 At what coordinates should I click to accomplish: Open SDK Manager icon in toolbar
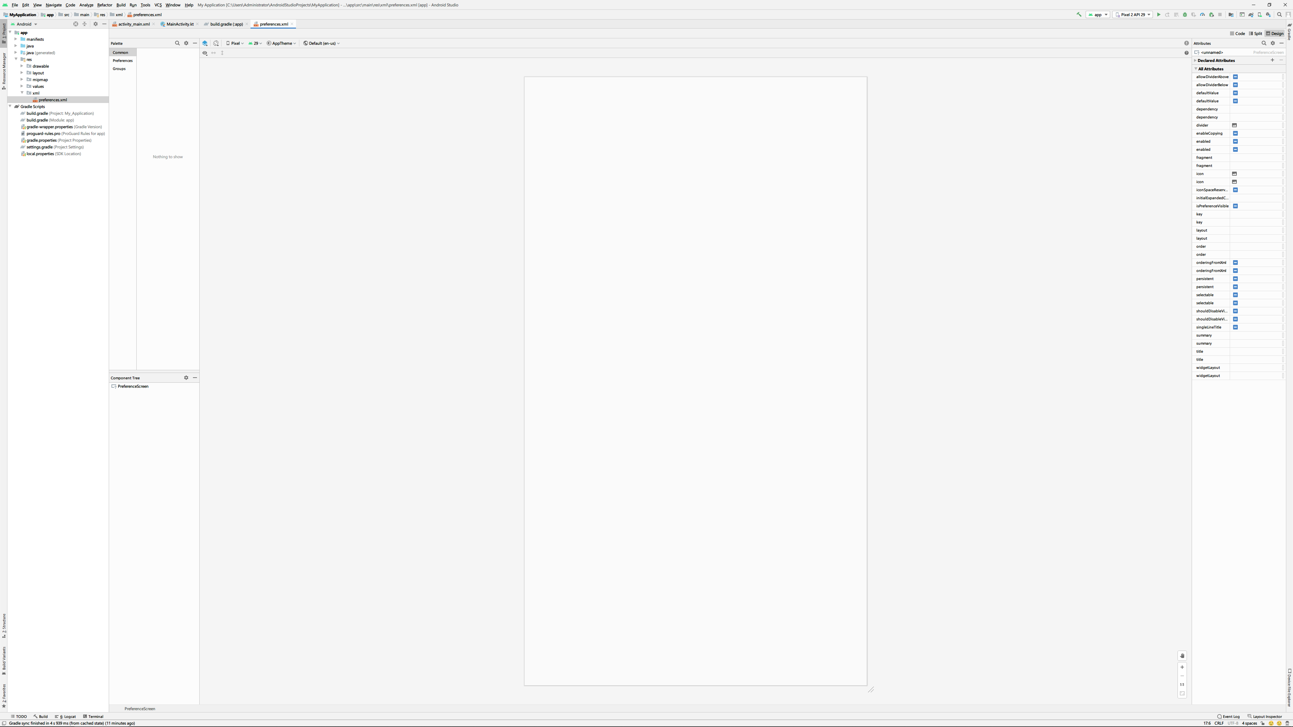[x=1268, y=14]
